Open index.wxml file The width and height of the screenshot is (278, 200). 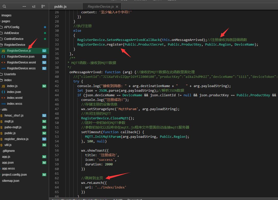tap(15, 98)
